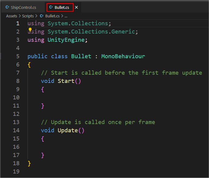Expand chevron after Scripts in breadcrumb
The width and height of the screenshot is (209, 178).
(x=36, y=16)
